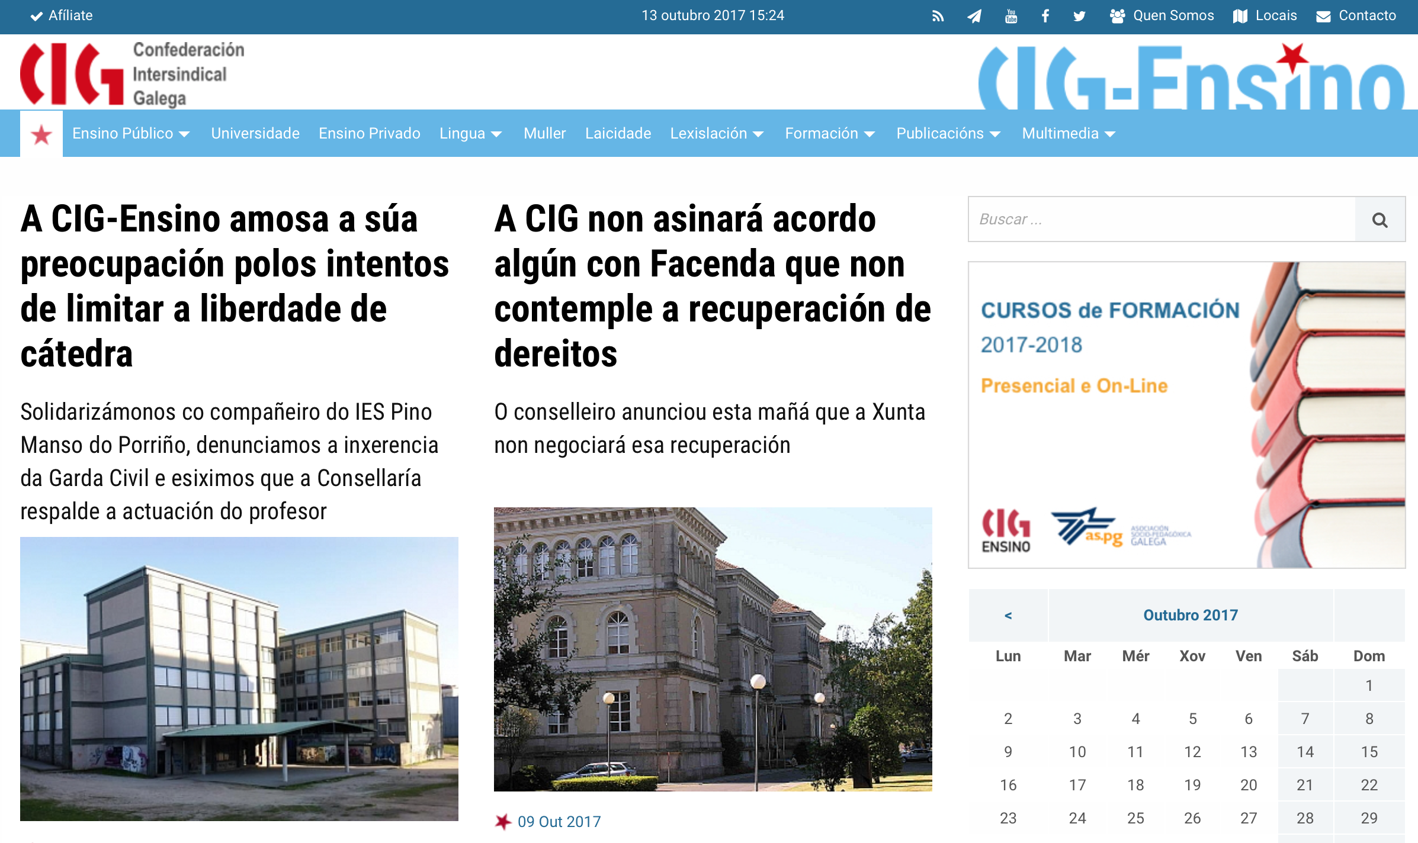Open the YouTube channel icon
Screen dimensions: 1418x843
(x=1011, y=16)
